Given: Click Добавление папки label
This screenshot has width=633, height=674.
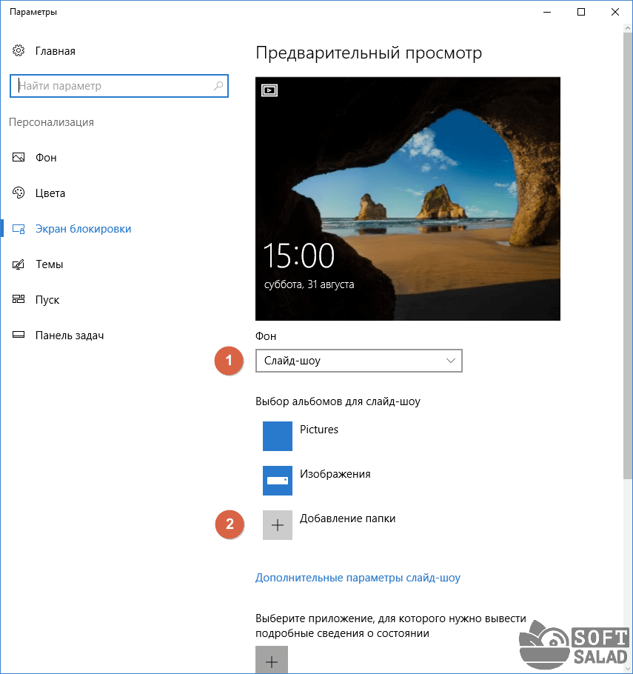Looking at the screenshot, I should 348,518.
